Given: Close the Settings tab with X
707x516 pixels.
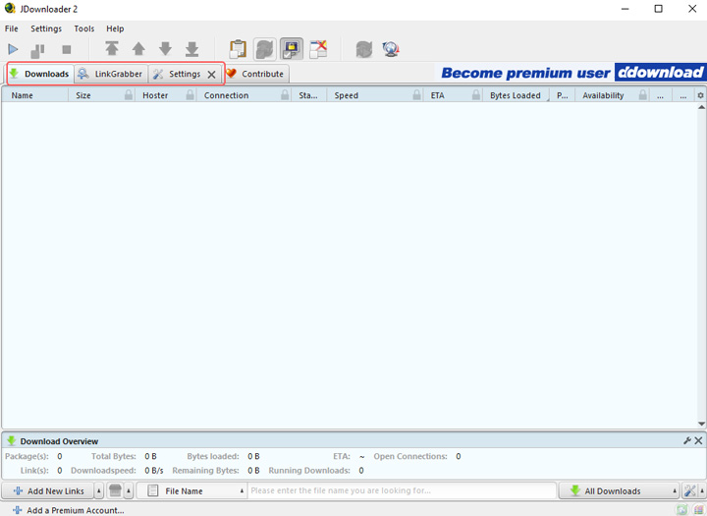Looking at the screenshot, I should 211,75.
